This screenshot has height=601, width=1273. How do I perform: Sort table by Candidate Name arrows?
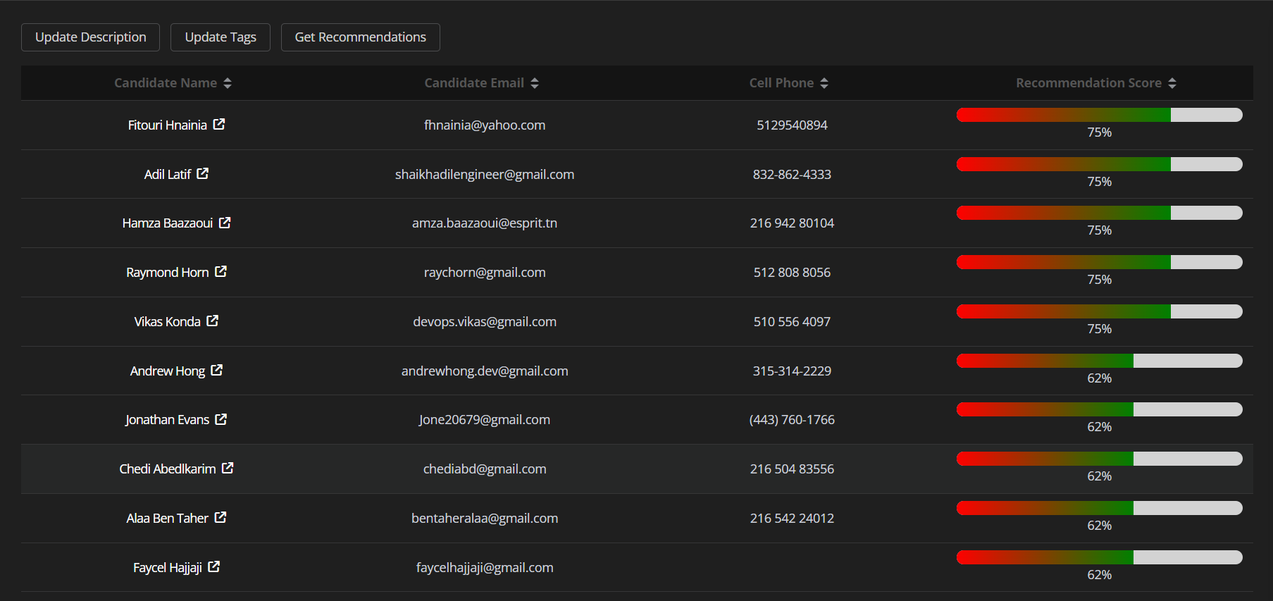tap(228, 83)
